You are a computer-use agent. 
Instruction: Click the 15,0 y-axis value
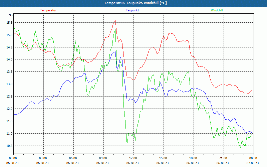pyautogui.click(x=10, y=35)
